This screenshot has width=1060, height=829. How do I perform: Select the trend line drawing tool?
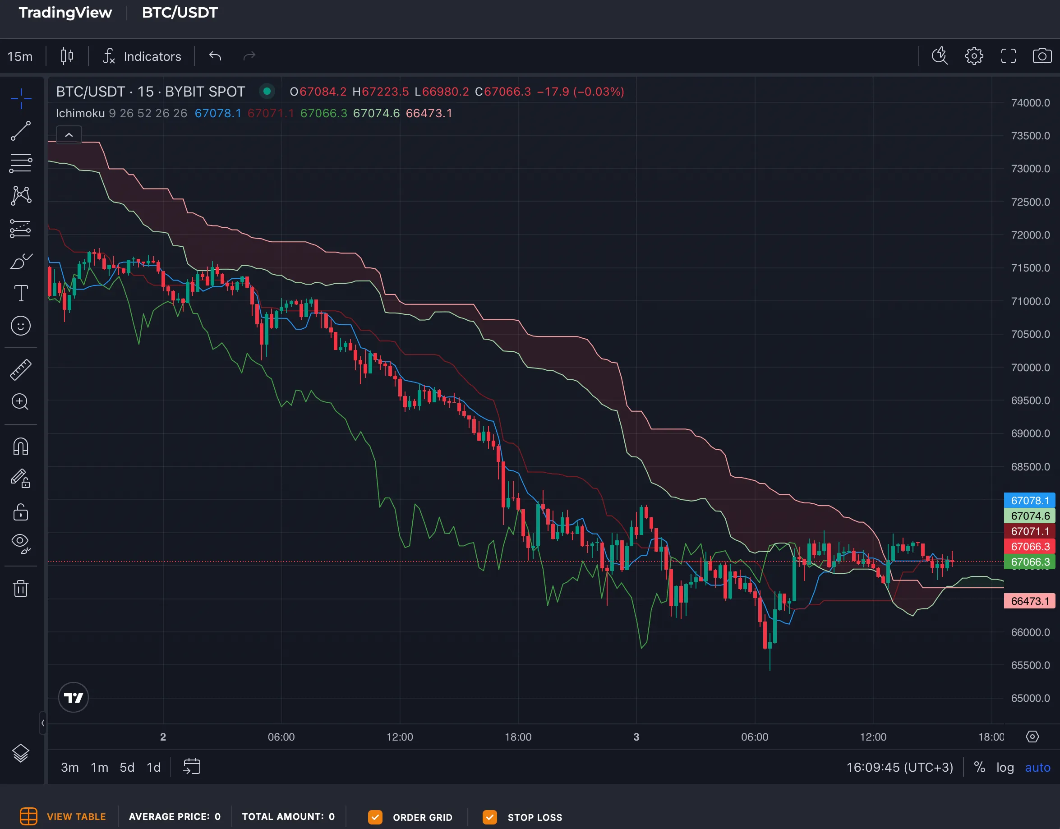click(21, 131)
